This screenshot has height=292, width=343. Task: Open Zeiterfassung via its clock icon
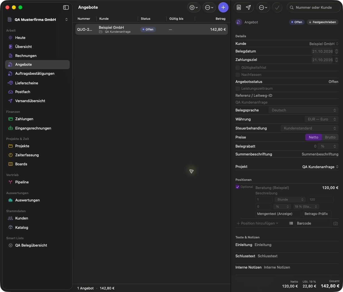click(10, 155)
